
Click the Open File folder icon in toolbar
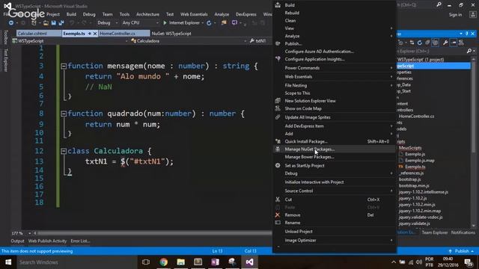tap(46, 23)
